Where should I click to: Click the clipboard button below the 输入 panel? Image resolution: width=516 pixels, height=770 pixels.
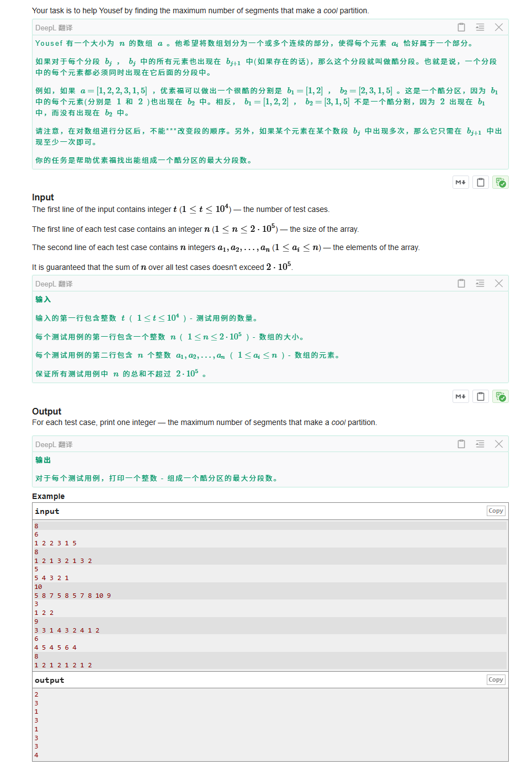[481, 396]
